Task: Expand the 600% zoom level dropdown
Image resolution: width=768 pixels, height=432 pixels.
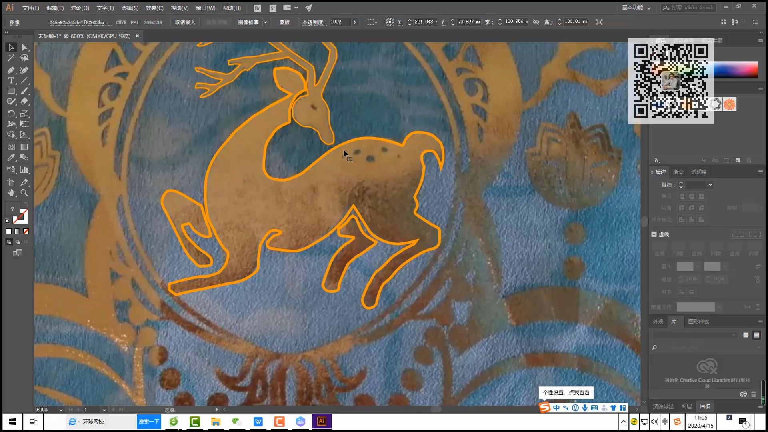Action: [61, 410]
